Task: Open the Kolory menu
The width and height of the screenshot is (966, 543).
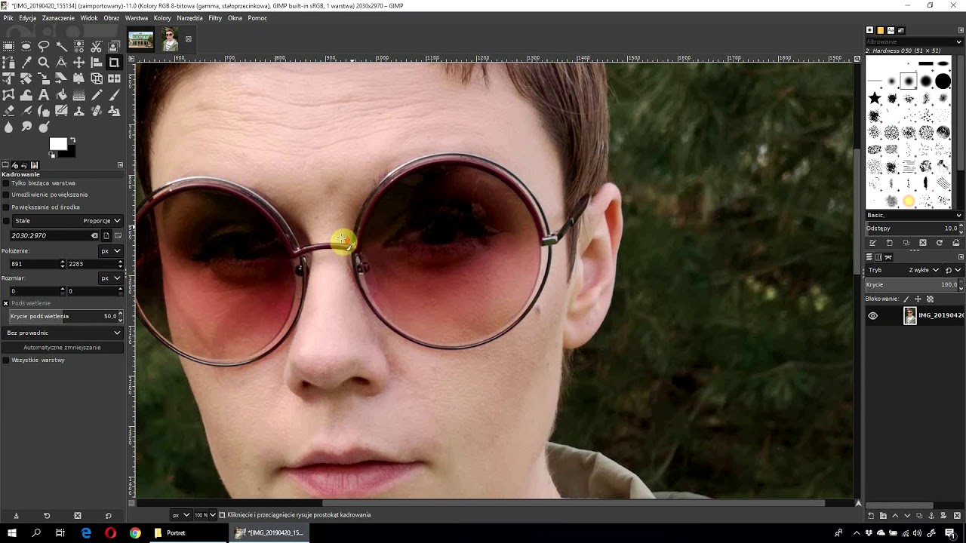Action: point(162,18)
